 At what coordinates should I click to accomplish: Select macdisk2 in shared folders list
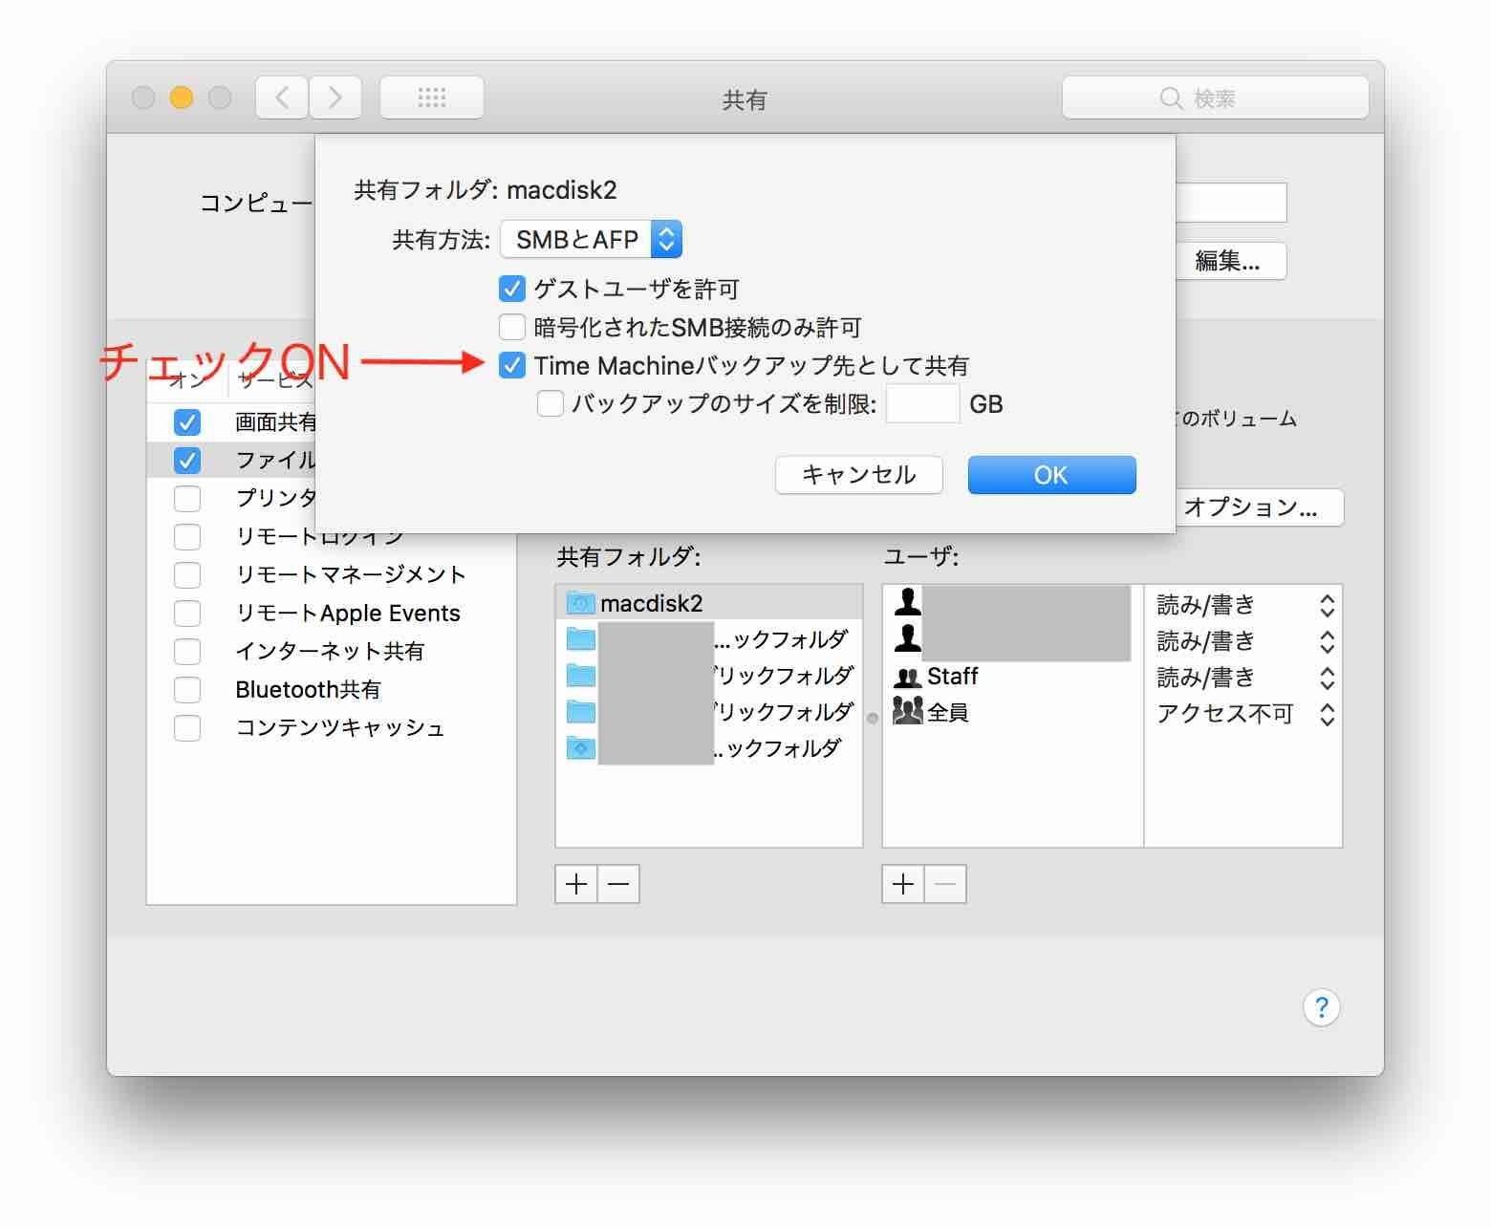point(709,603)
